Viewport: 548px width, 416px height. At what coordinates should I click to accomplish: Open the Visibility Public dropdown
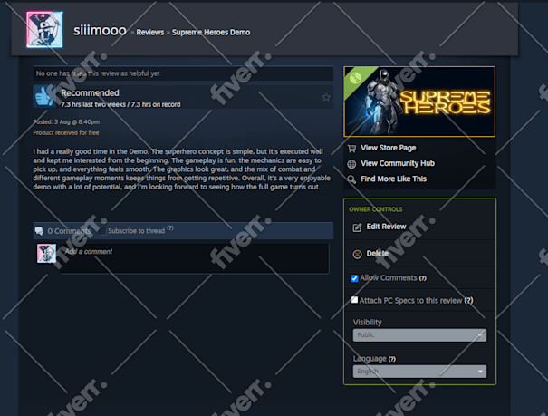click(x=419, y=335)
